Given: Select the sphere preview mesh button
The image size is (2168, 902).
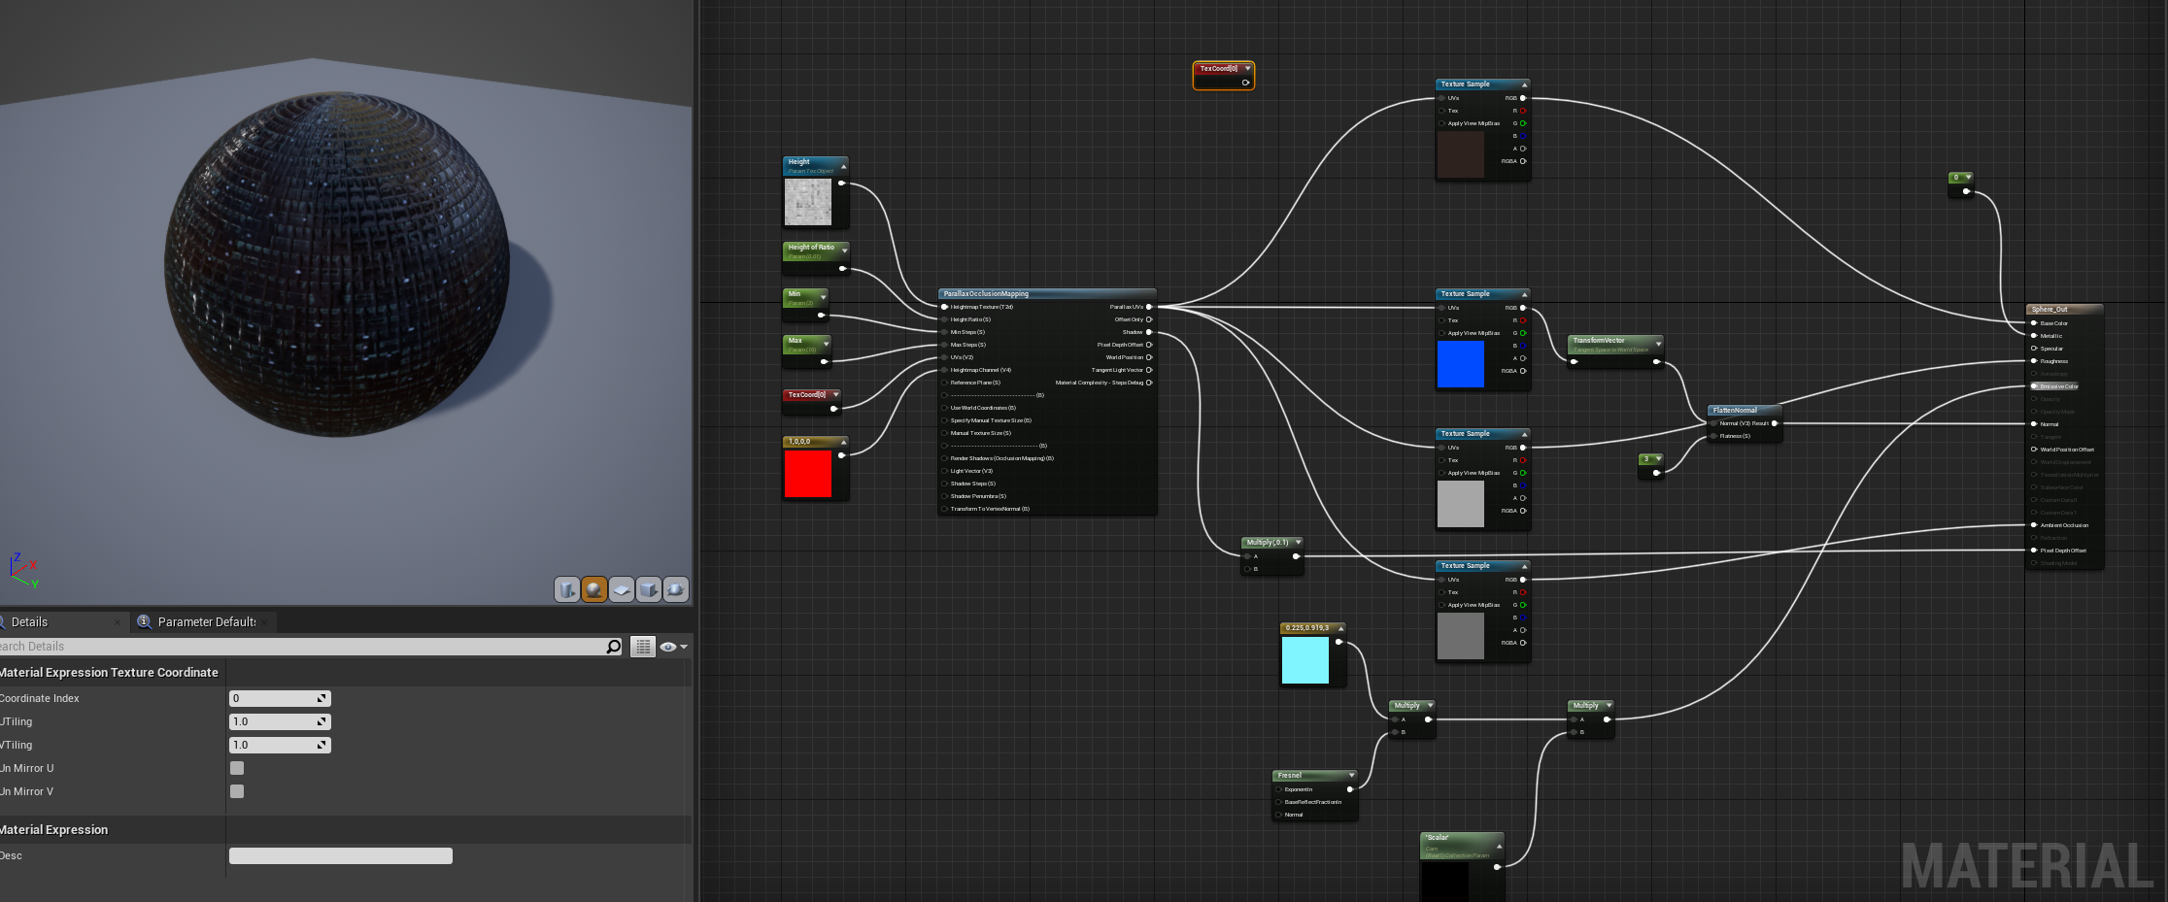Looking at the screenshot, I should click(x=594, y=589).
